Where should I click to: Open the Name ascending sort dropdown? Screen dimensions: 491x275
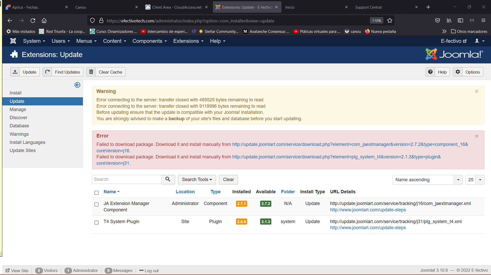427,180
